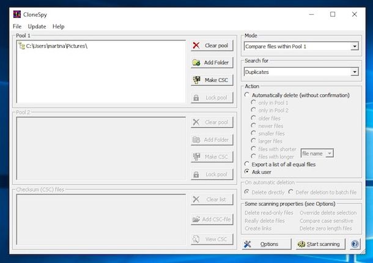Maximize the CloneSpy window
The height and width of the screenshot is (263, 373).
pos(333,14)
